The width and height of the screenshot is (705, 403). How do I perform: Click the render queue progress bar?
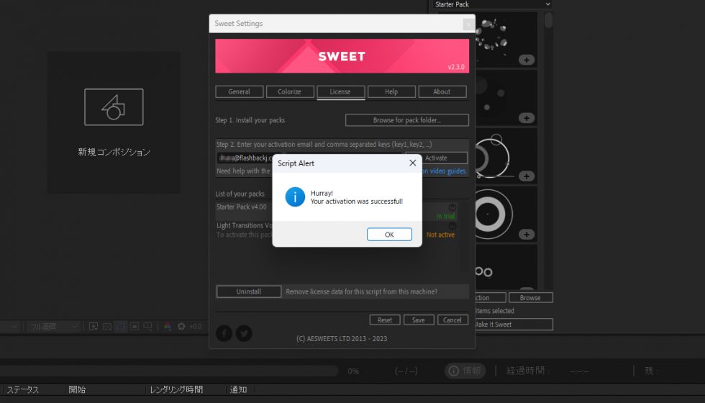(168, 371)
